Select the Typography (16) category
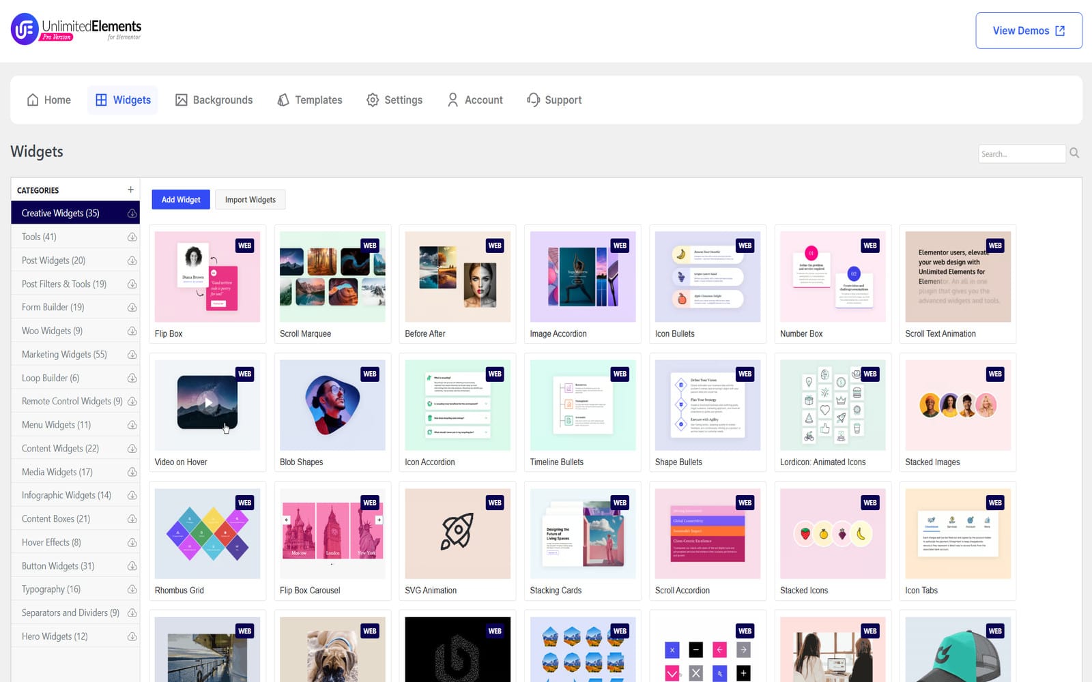 (75, 589)
